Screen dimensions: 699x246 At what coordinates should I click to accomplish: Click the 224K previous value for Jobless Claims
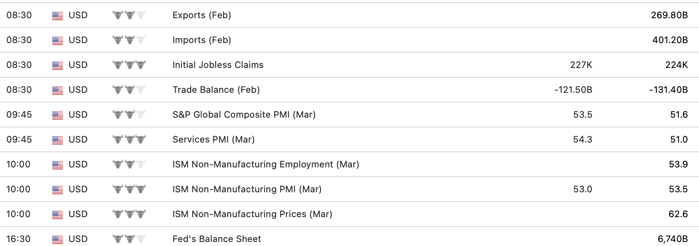pyautogui.click(x=676, y=65)
